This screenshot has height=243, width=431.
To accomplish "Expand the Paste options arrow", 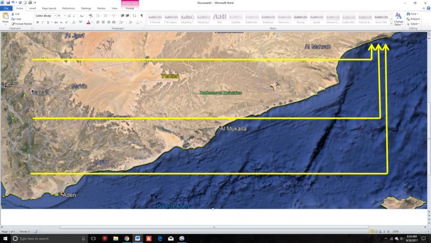I will click(x=5, y=24).
